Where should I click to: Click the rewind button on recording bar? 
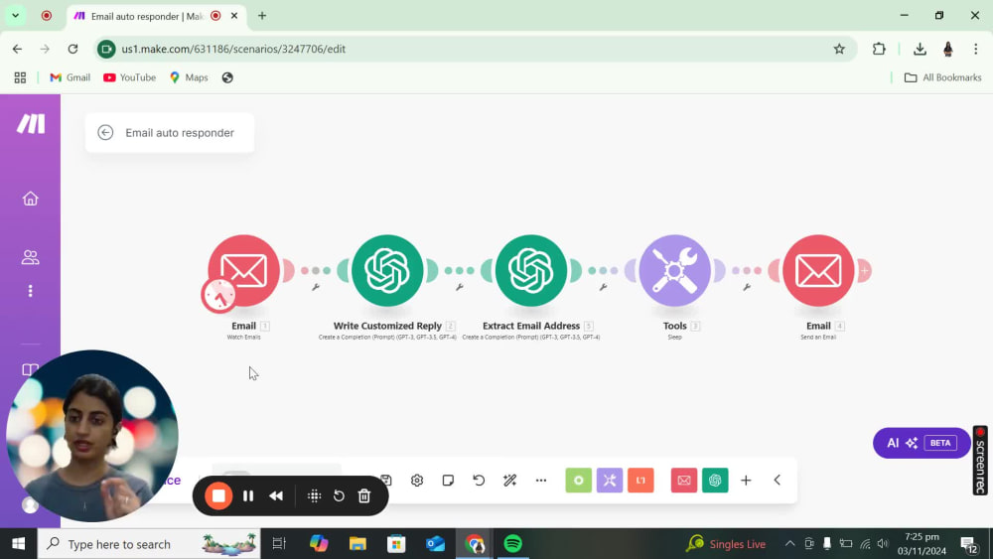(276, 495)
